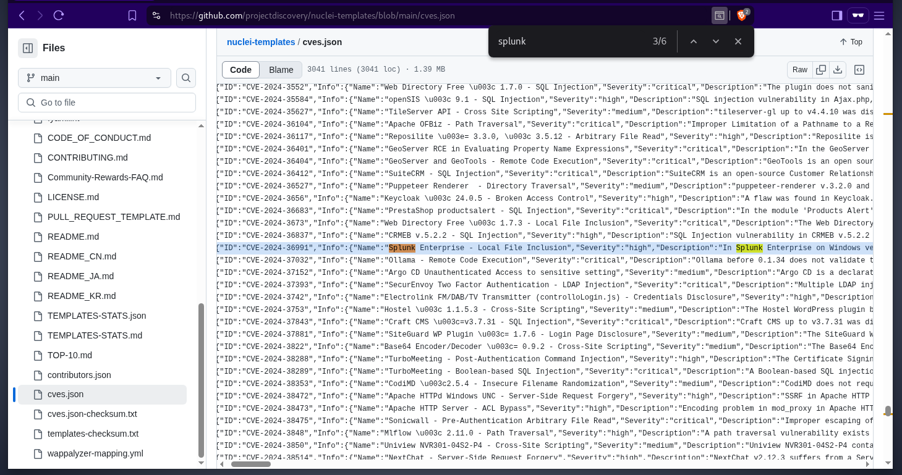Viewport: 902px width, 475px height.
Task: Toggle the browser sidebar panel
Action: [836, 15]
